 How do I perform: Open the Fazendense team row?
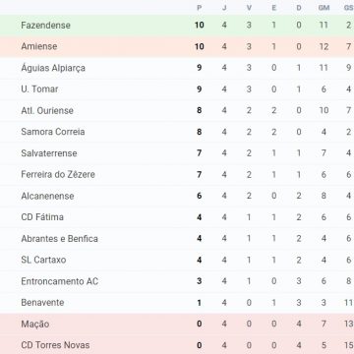click(177, 26)
